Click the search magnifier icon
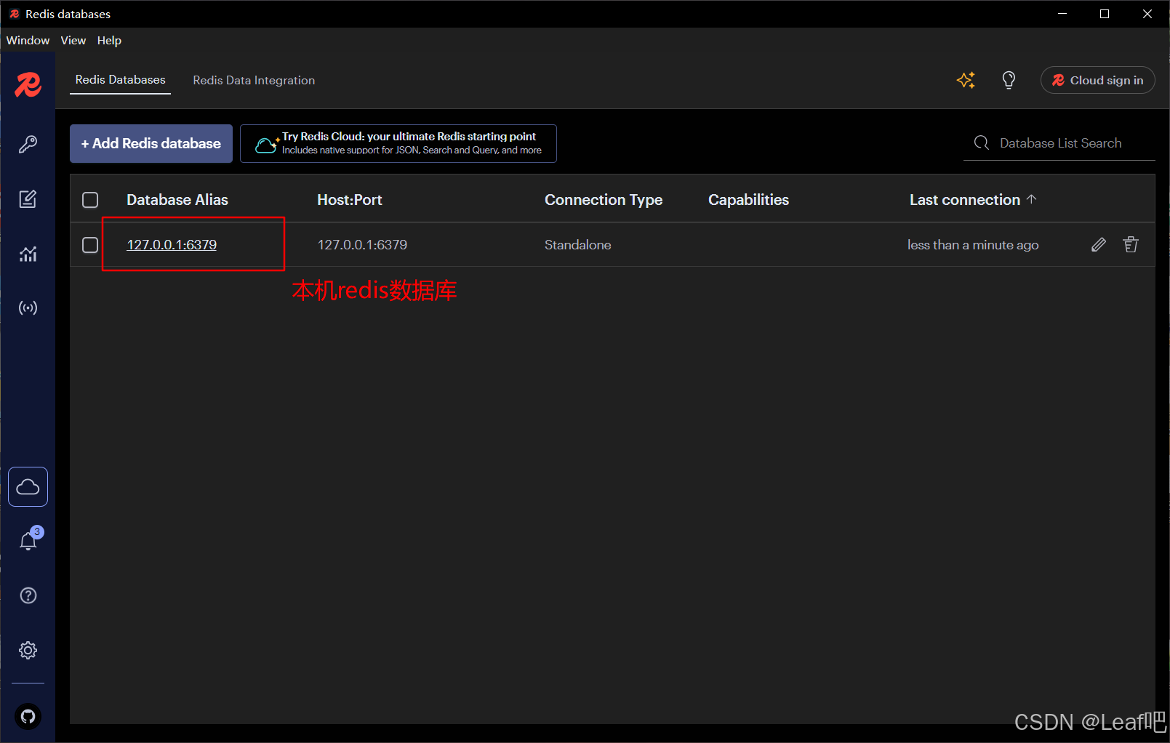Image resolution: width=1170 pixels, height=743 pixels. 982,143
